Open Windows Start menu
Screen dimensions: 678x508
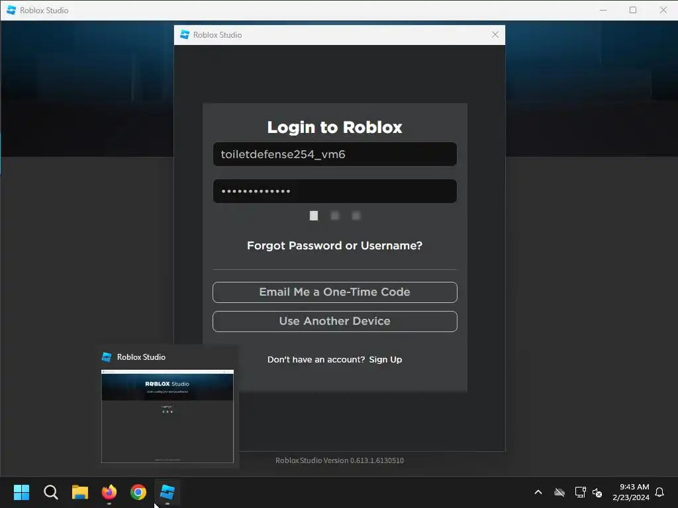(x=21, y=492)
